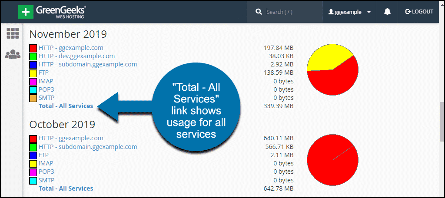445x198 pixels.
Task: Open the October IMAP link
Action: coord(46,163)
